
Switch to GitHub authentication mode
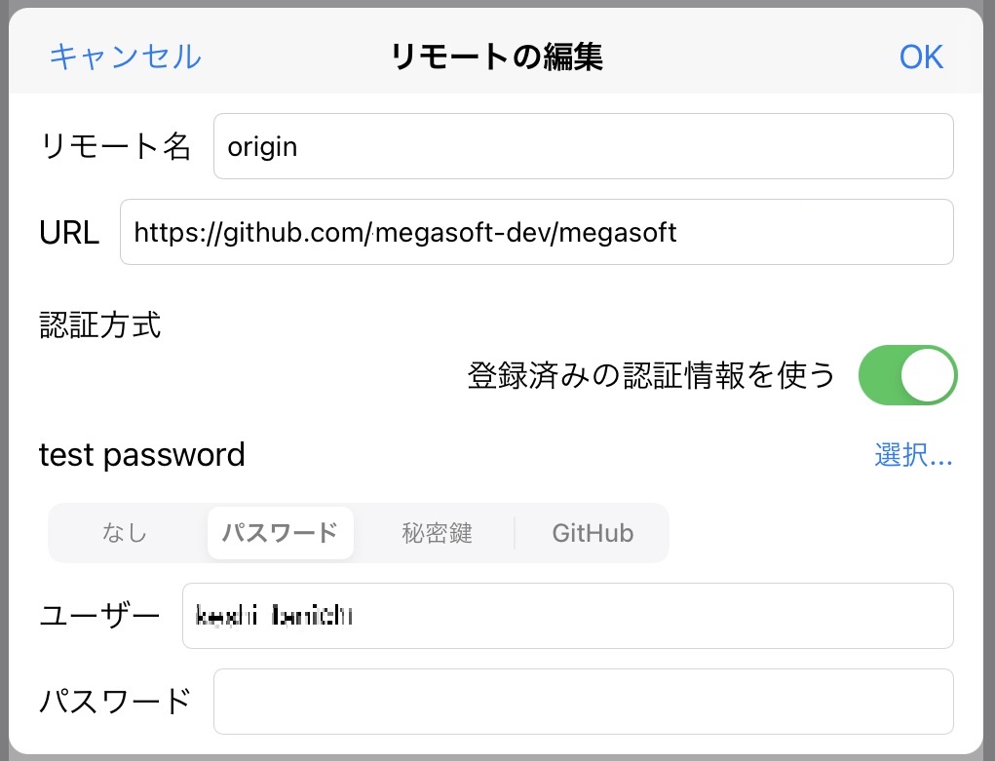tap(591, 532)
